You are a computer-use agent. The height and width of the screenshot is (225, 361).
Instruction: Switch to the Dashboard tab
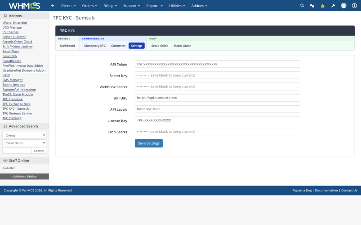point(67,46)
